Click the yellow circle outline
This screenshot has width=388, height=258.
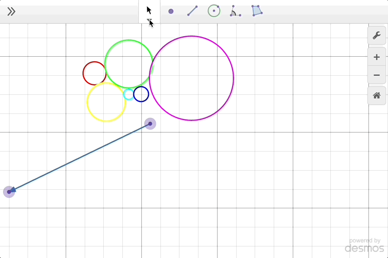(87, 102)
